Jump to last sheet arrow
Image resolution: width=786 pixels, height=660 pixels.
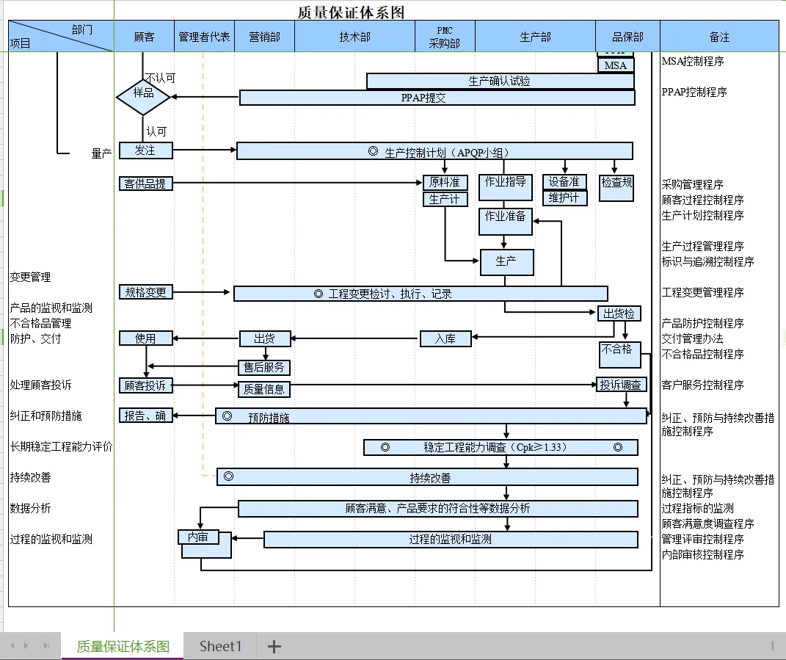[x=47, y=646]
